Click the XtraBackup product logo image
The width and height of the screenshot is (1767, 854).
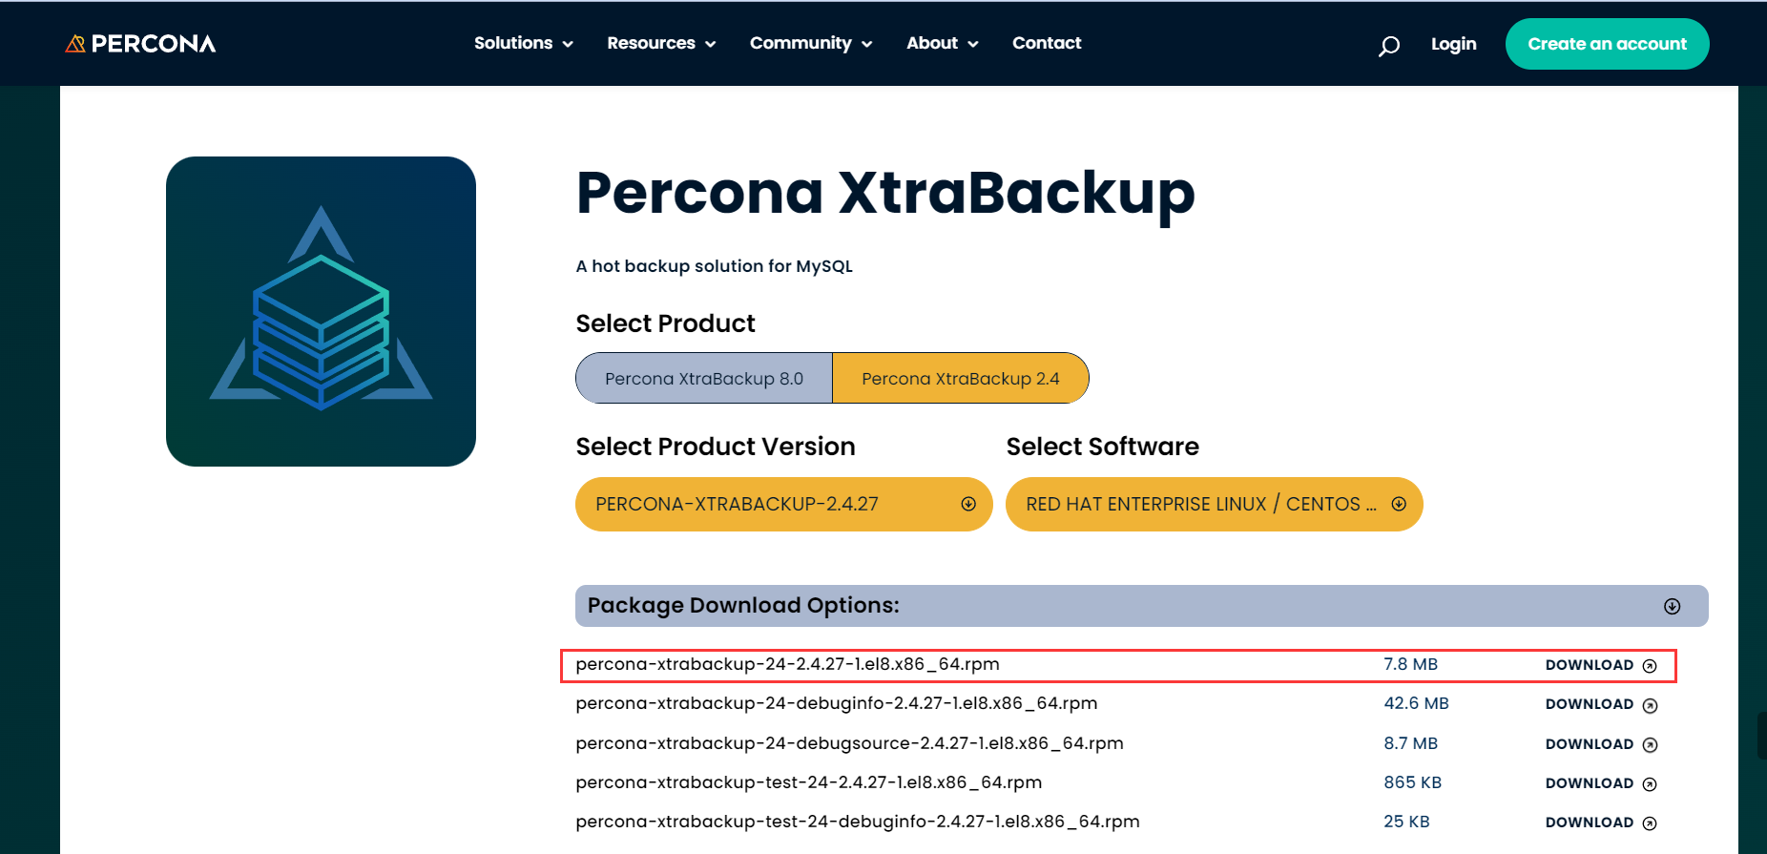[321, 311]
